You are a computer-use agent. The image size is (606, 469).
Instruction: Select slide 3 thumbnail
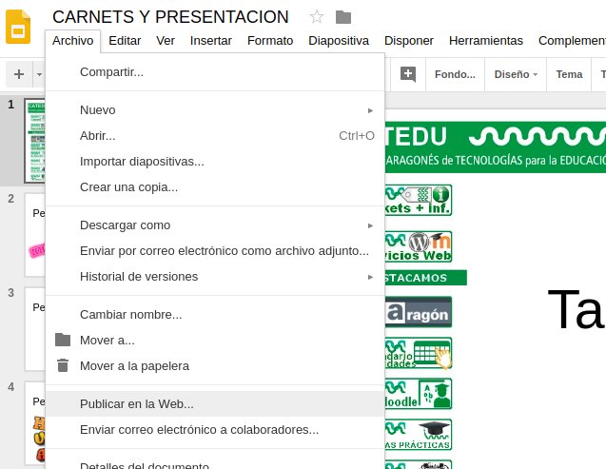(35, 329)
